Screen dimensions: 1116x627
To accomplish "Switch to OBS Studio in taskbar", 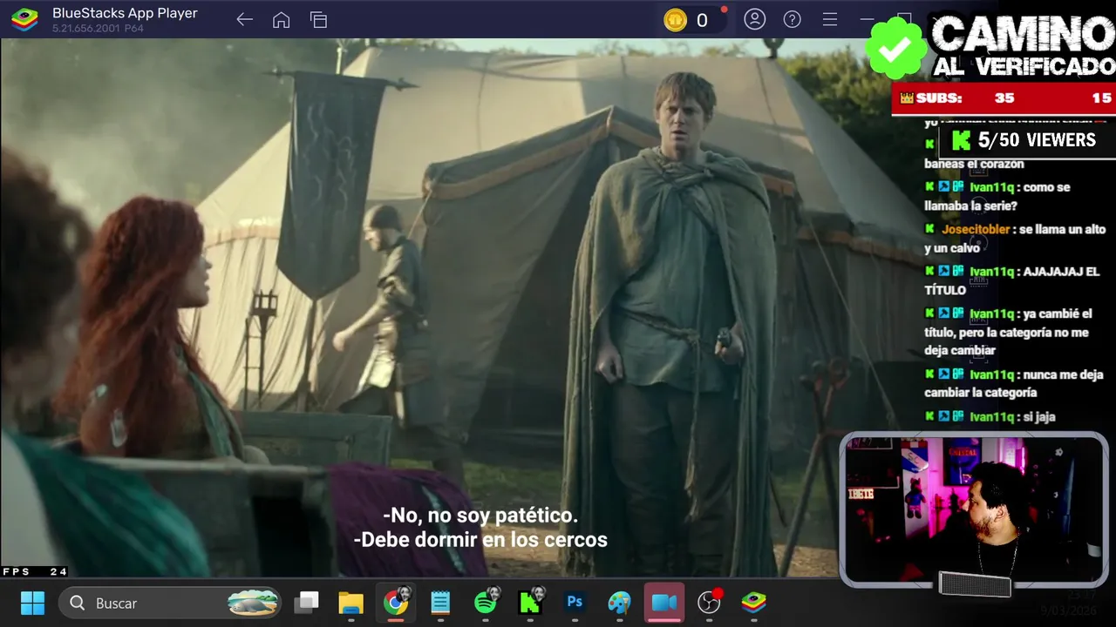I will (x=710, y=603).
